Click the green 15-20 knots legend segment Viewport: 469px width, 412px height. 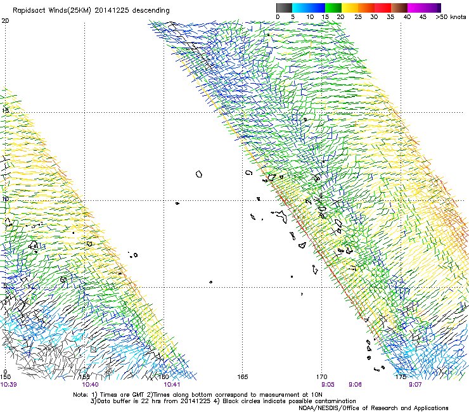(x=333, y=8)
